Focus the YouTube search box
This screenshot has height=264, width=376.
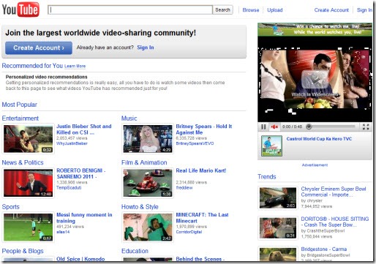130,10
